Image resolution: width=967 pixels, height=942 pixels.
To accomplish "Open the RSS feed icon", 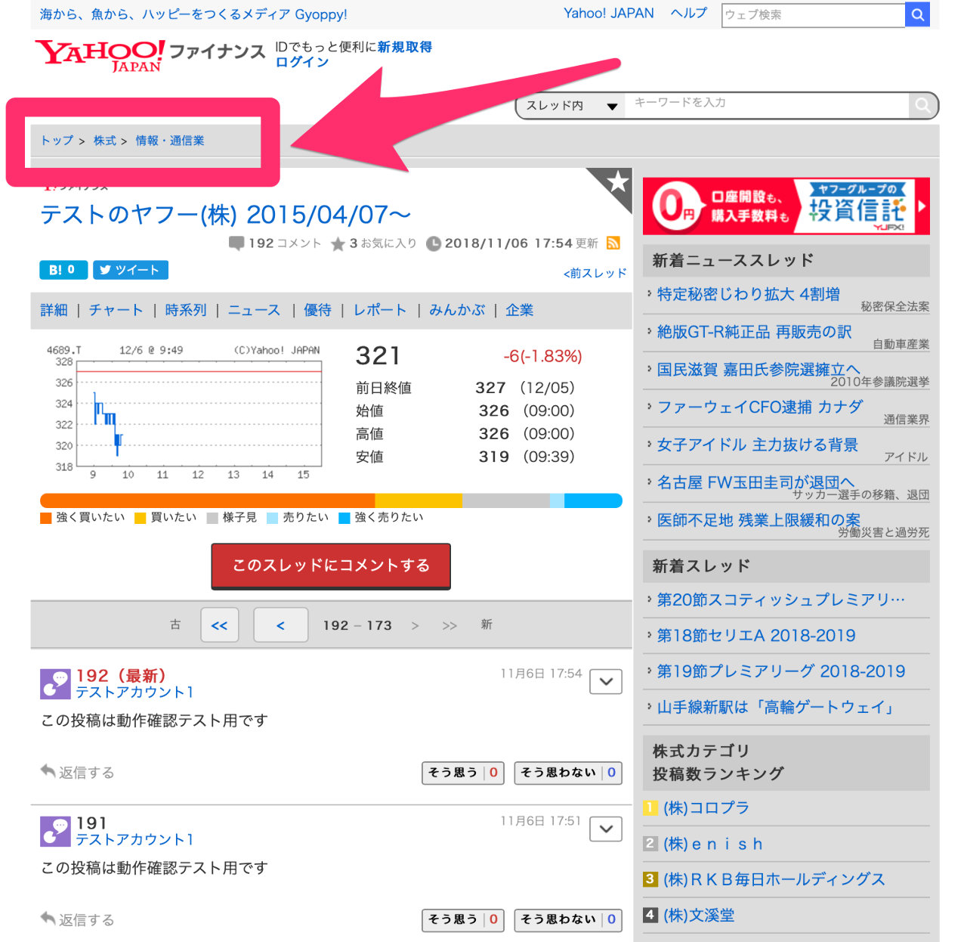I will click(x=613, y=243).
